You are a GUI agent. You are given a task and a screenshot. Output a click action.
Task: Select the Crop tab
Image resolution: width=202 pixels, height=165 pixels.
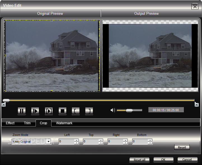point(43,123)
